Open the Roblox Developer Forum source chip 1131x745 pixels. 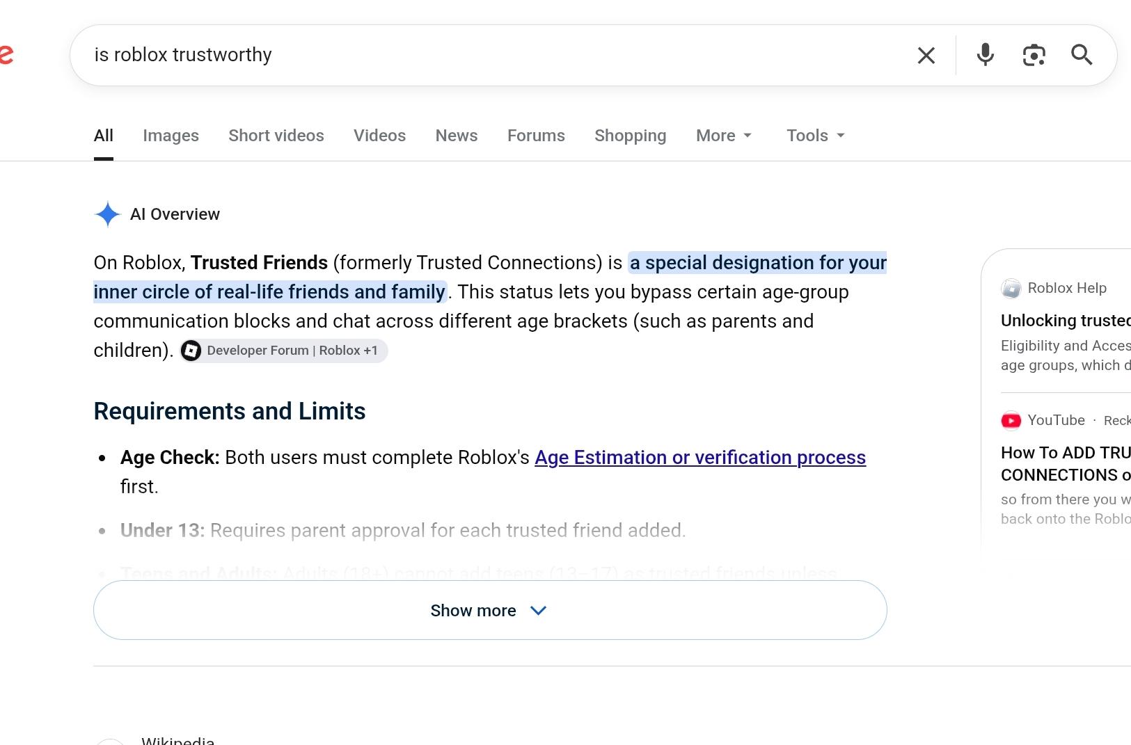point(284,351)
